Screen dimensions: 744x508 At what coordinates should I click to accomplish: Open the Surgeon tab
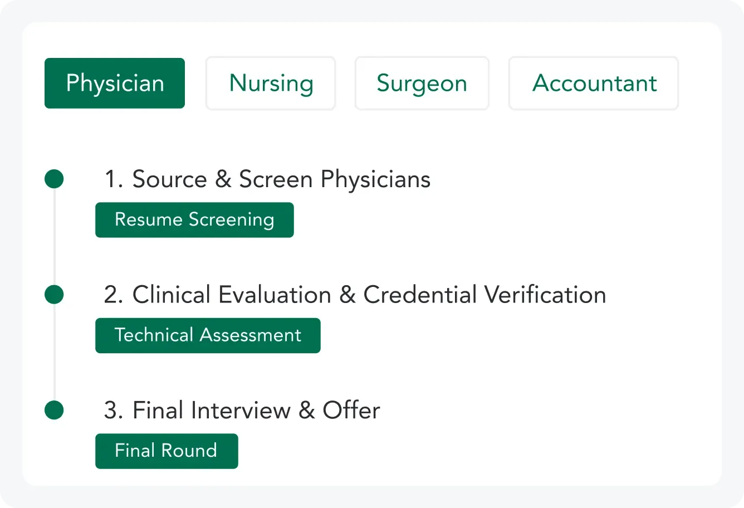point(422,84)
